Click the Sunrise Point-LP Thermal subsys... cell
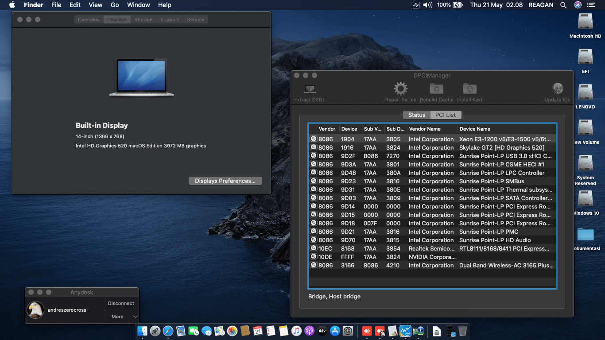 tap(506, 189)
